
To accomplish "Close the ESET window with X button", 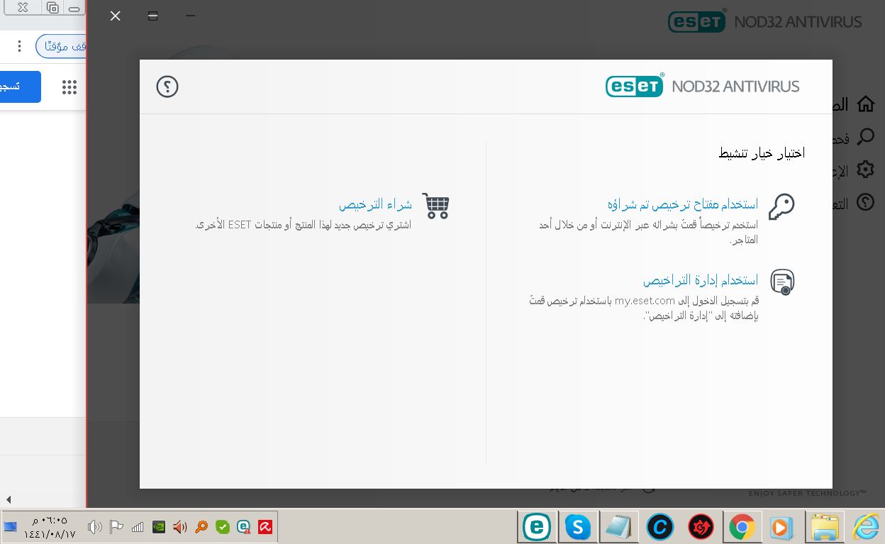I will [x=116, y=16].
